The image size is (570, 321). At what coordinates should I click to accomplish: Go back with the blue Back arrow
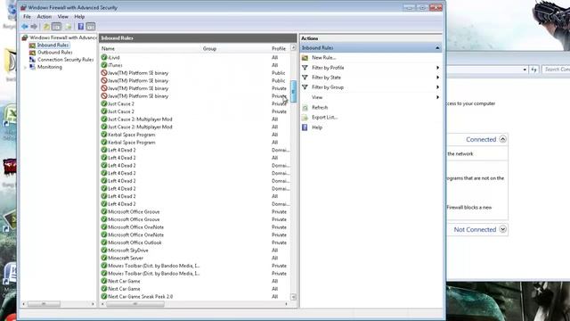click(25, 27)
